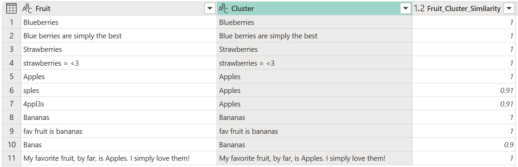518x167 pixels.
Task: Open the Cluster column filter dropdown
Action: pos(405,9)
